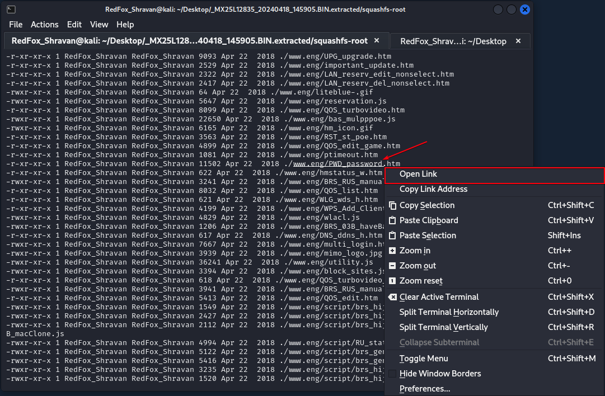Click the utility.js file line
The image size is (605, 396).
pyautogui.click(x=190, y=262)
